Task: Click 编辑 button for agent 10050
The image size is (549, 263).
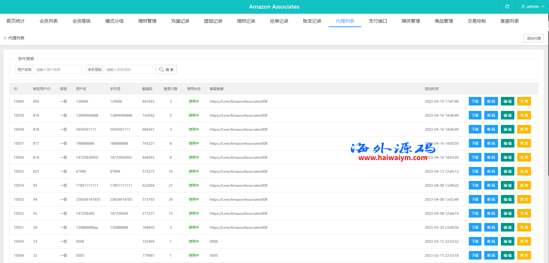Action: coord(507,242)
